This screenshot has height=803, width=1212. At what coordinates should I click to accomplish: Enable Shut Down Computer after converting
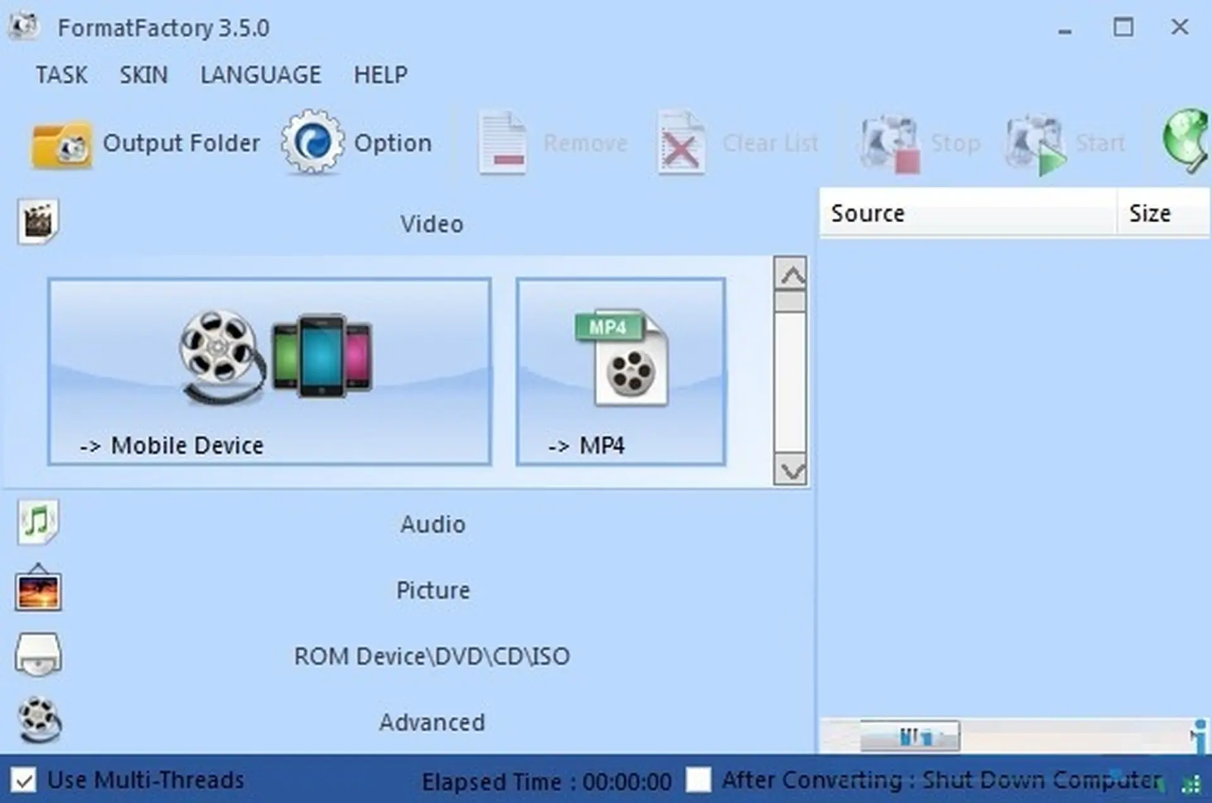698,780
